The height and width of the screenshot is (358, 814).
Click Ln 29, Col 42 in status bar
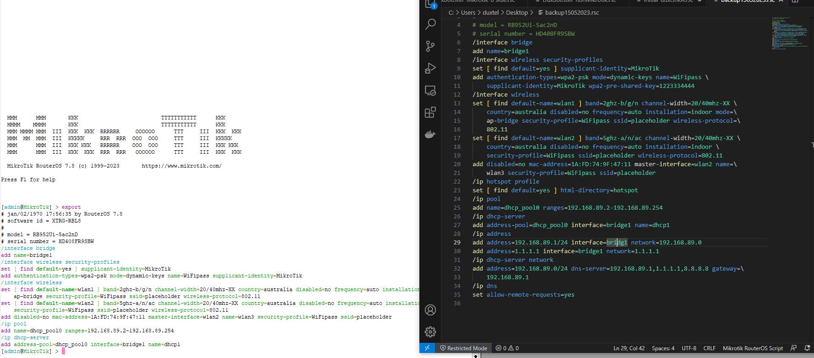click(x=629, y=348)
